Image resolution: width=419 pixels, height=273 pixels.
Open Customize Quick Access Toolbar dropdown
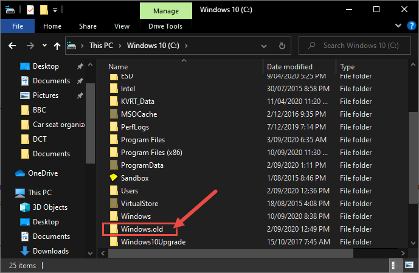point(55,10)
